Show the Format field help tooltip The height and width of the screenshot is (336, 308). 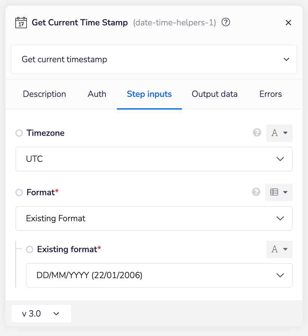pos(256,192)
